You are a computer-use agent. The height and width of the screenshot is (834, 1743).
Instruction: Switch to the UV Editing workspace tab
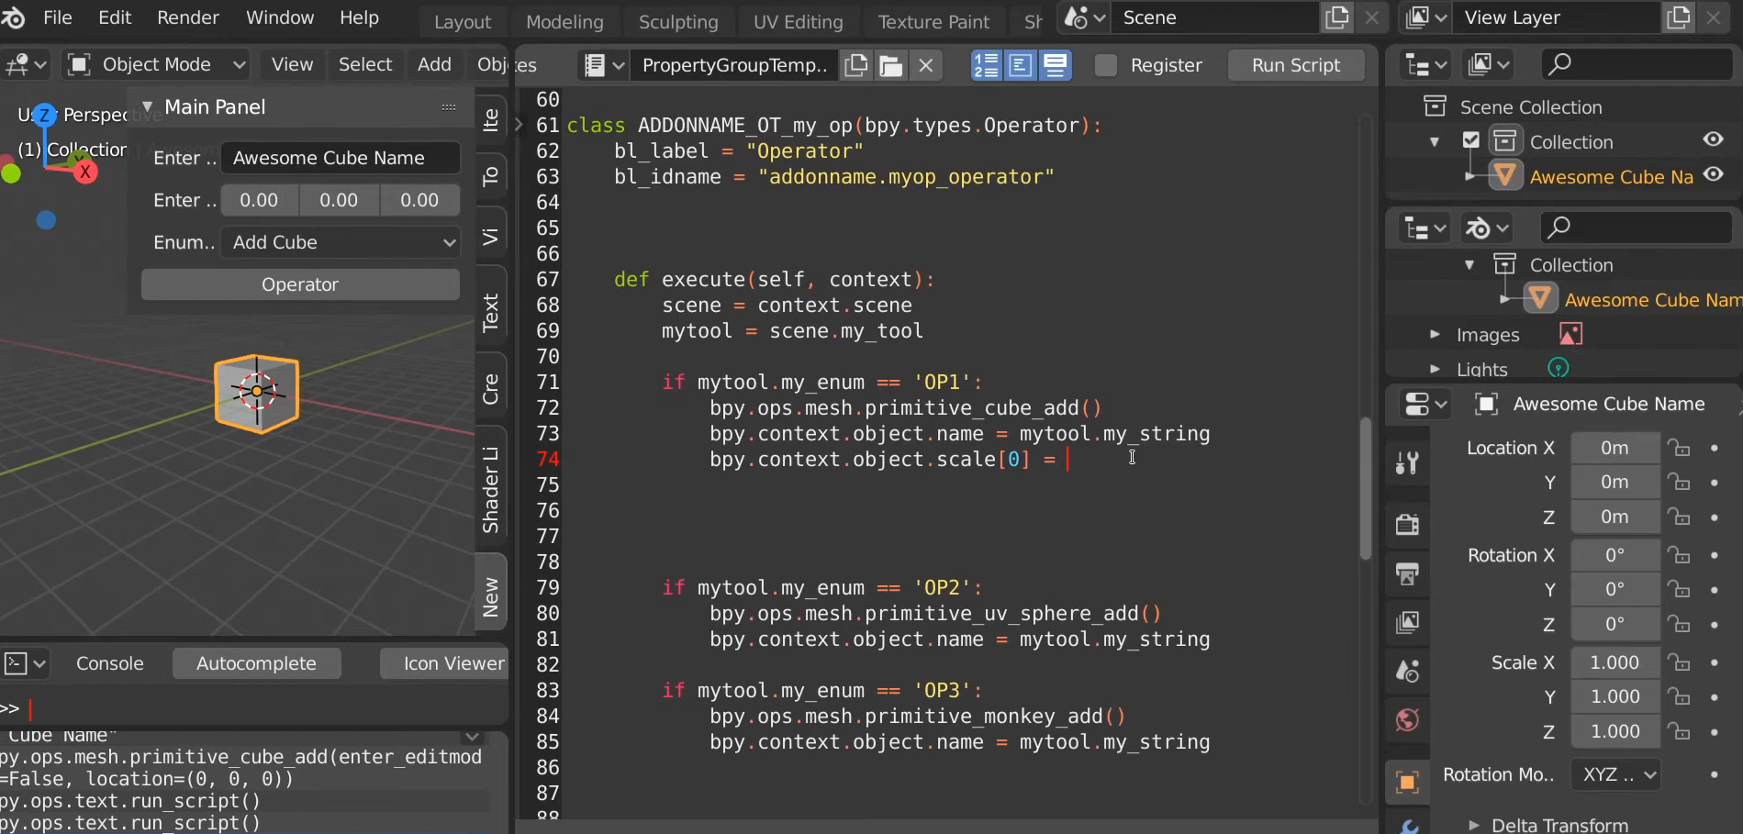(x=797, y=21)
